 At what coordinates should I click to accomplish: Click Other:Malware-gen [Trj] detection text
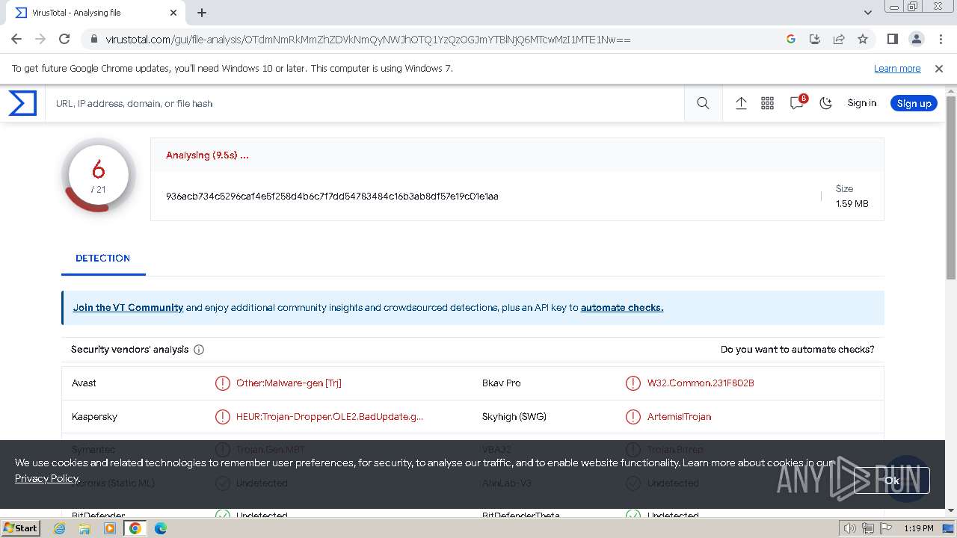coord(289,383)
